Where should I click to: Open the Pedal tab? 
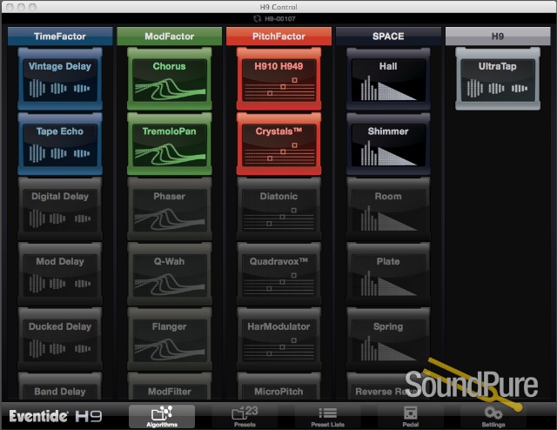pyautogui.click(x=411, y=416)
